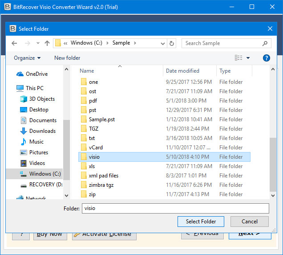This screenshot has height=255, width=283.
Task: Sort by the Name column header
Action: pyautogui.click(x=87, y=71)
